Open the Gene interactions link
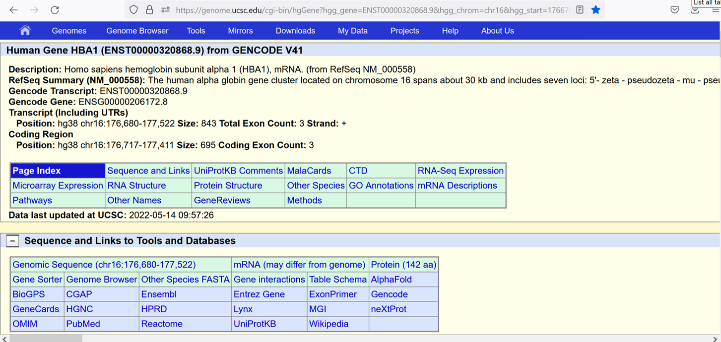 pyautogui.click(x=269, y=280)
